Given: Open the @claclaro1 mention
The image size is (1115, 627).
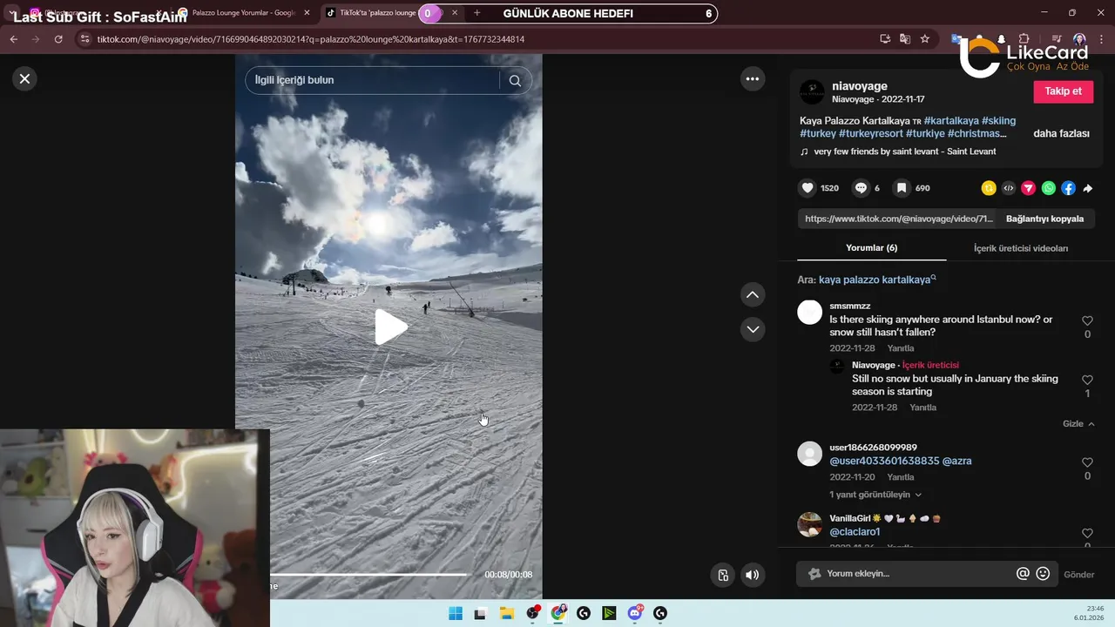Looking at the screenshot, I should click(855, 531).
